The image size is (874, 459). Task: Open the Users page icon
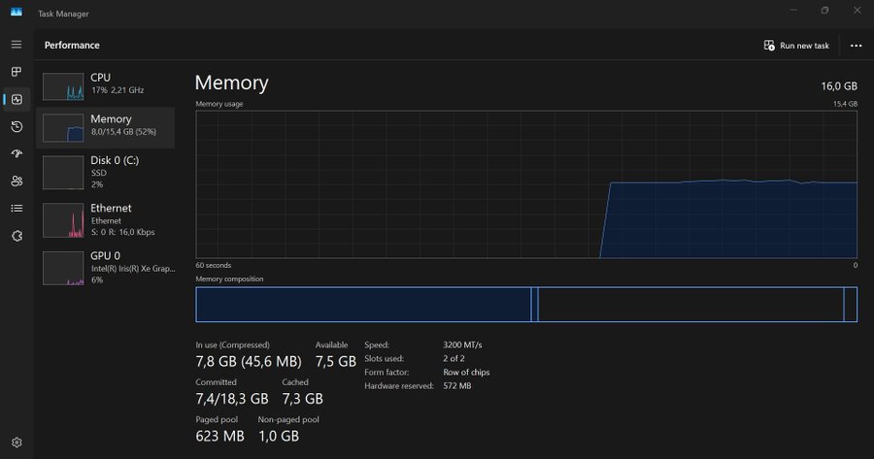[x=17, y=180]
